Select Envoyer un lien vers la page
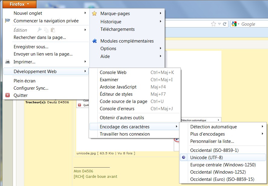This screenshot has height=186, width=268. [46, 54]
